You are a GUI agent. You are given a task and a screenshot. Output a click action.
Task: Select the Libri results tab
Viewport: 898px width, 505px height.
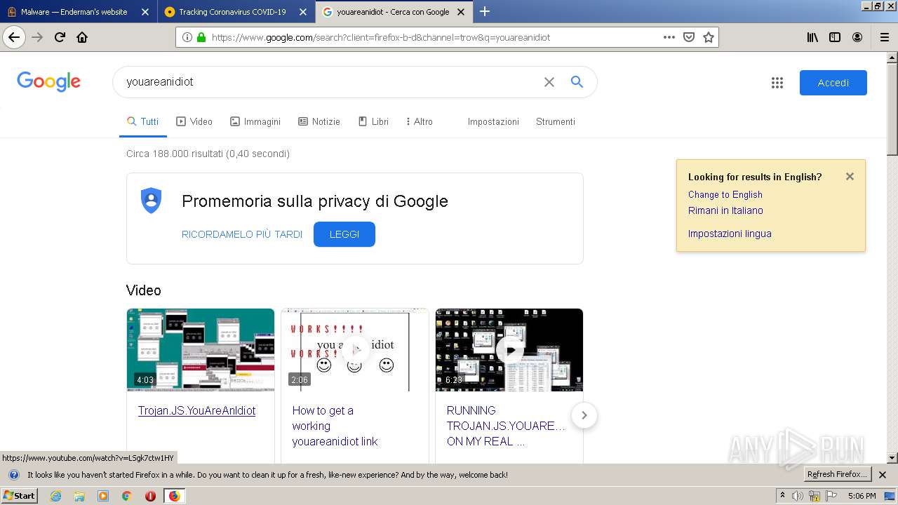[373, 121]
